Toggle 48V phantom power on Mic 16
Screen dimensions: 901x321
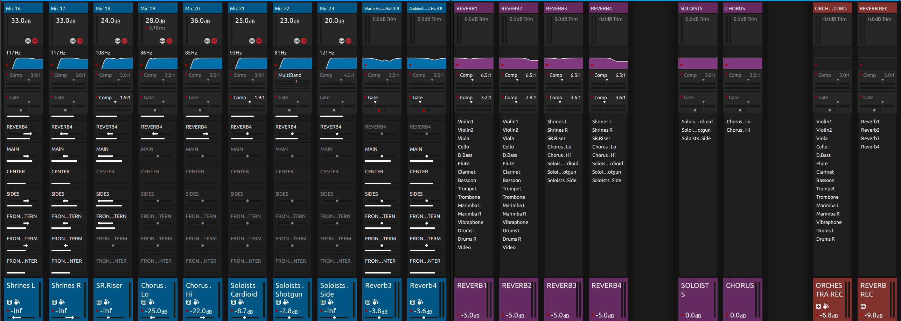35,41
